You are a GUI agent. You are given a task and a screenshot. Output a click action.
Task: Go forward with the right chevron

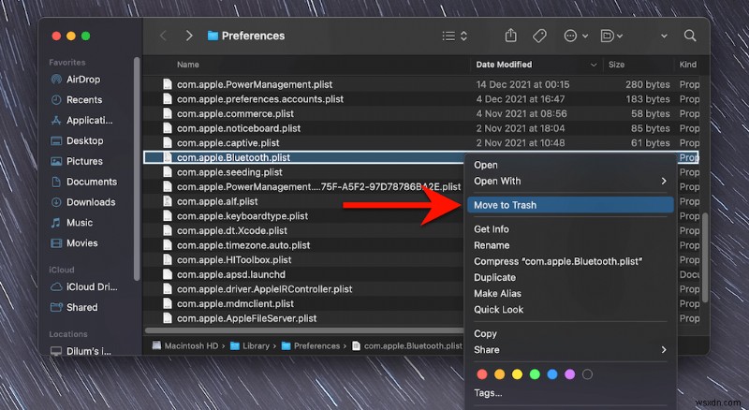pyautogui.click(x=189, y=36)
